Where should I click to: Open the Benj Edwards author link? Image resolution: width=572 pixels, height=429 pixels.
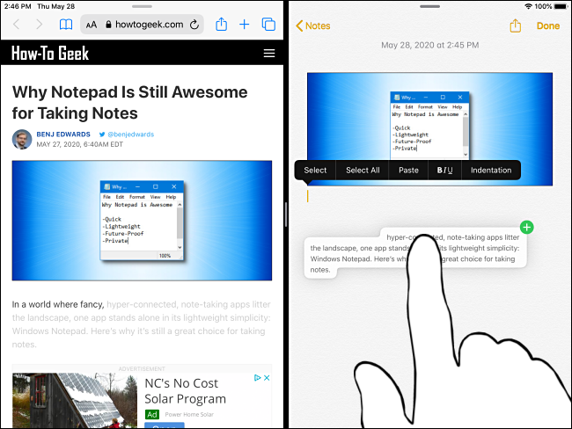pyautogui.click(x=63, y=135)
